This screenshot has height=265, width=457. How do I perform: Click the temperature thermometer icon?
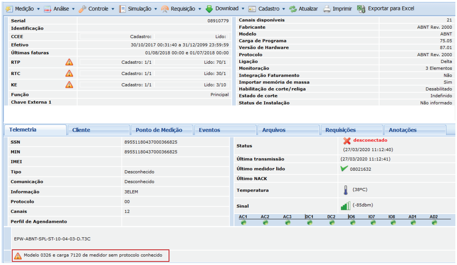click(x=345, y=190)
